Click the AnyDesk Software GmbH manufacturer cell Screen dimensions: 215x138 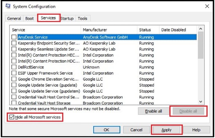pyautogui.click(x=105, y=37)
